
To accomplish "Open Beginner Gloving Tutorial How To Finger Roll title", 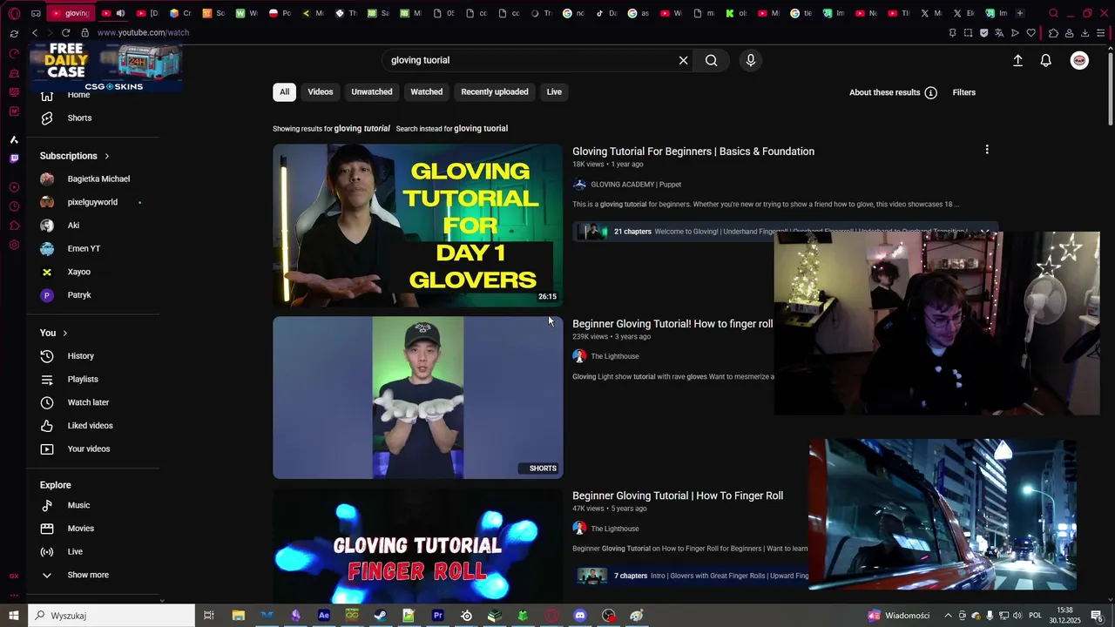I will click(x=678, y=496).
